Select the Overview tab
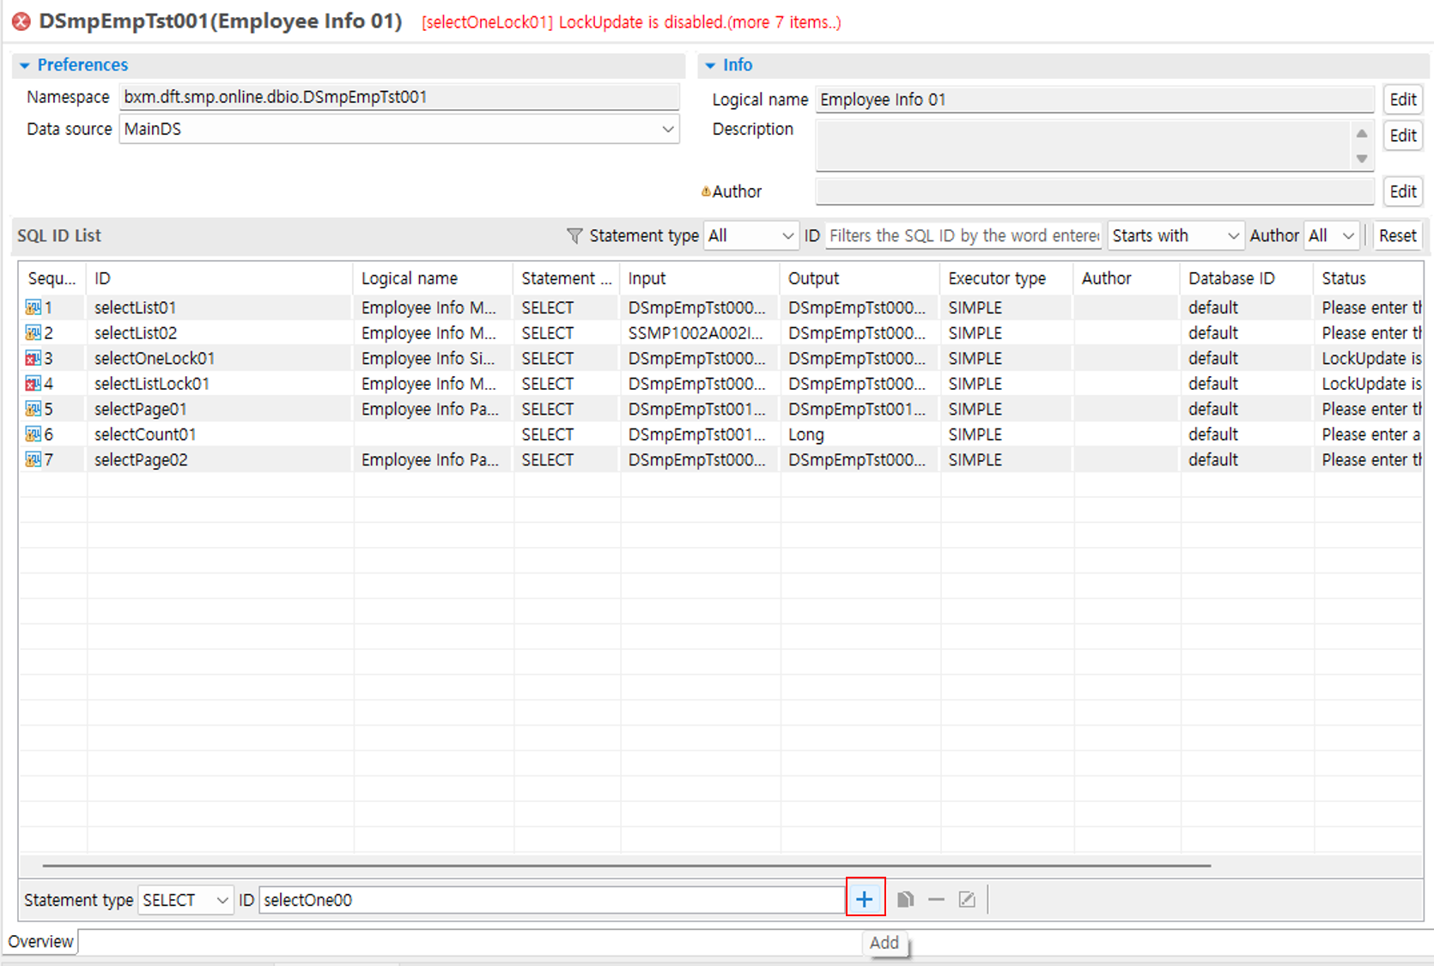This screenshot has height=966, width=1434. [x=39, y=941]
